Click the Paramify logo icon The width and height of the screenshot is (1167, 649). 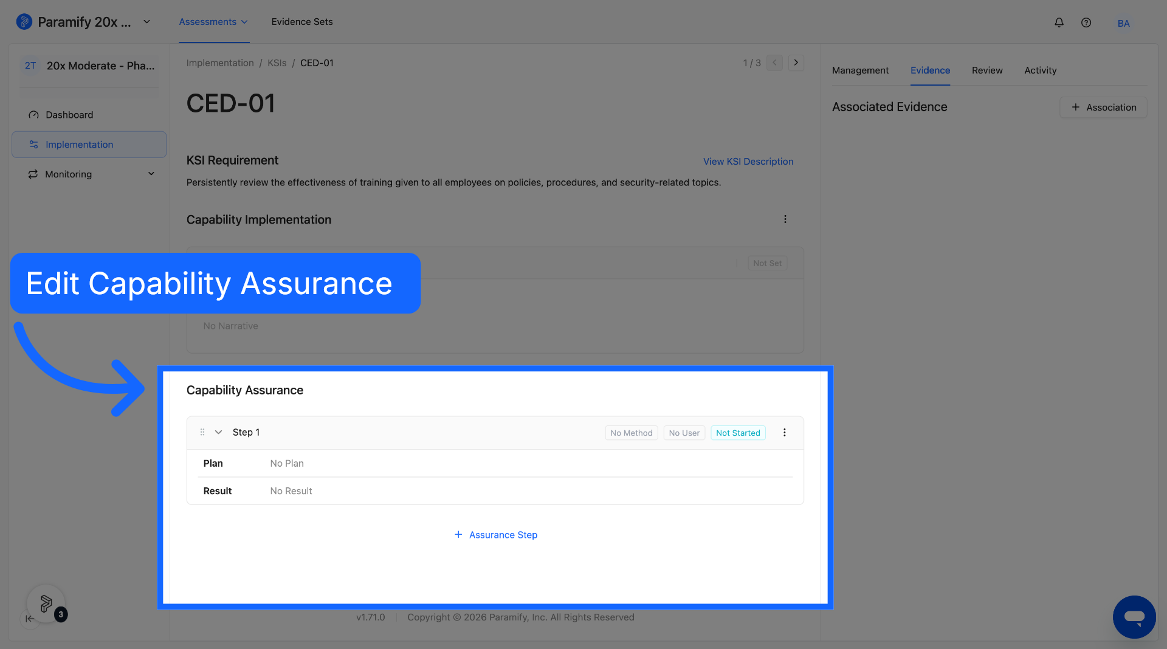click(x=24, y=22)
